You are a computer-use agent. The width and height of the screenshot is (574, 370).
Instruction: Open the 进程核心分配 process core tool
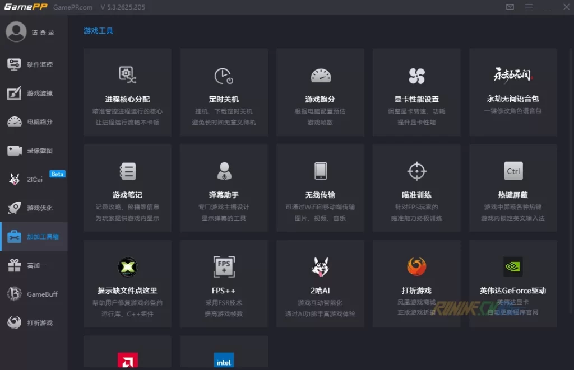tap(127, 92)
